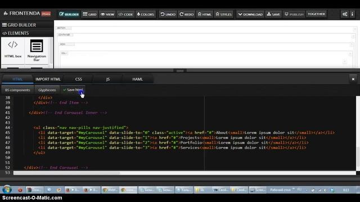Viewport: 360px width, 202px height.
Task: Expand the ELEMENTS panel
Action: coord(27,33)
